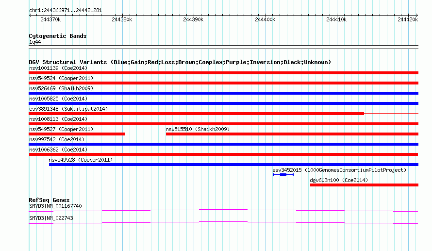Screen dimensions: 432x251
Task: Click the SMYD3|NM_022743 gene label
Action: pos(51,218)
